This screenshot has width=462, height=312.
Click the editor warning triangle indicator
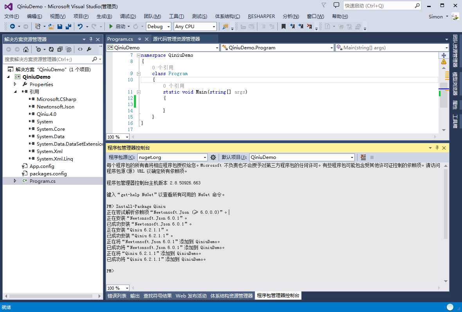tap(444, 62)
